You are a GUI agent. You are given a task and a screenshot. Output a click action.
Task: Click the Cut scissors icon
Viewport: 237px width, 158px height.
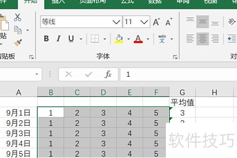18,17
